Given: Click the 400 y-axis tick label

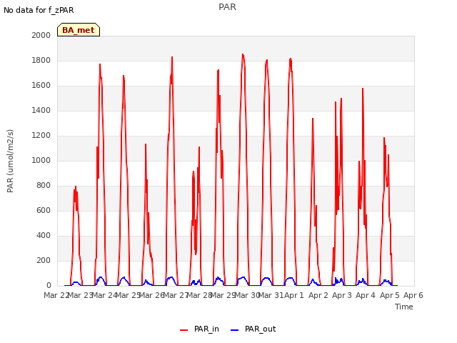Looking at the screenshot, I should [x=44, y=235].
